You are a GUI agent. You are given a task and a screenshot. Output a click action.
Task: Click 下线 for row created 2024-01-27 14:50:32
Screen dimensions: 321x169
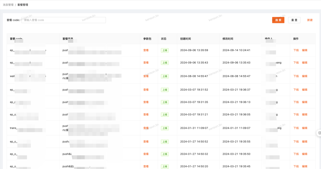(x=296, y=154)
